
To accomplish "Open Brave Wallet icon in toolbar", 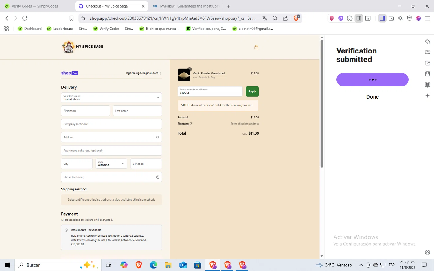I will pyautogui.click(x=391, y=18).
